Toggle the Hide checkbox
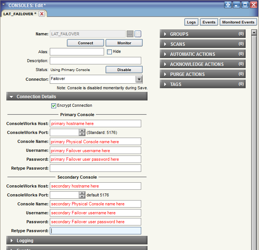Image resolution: width=259 pixels, height=250 pixels. pyautogui.click(x=109, y=52)
